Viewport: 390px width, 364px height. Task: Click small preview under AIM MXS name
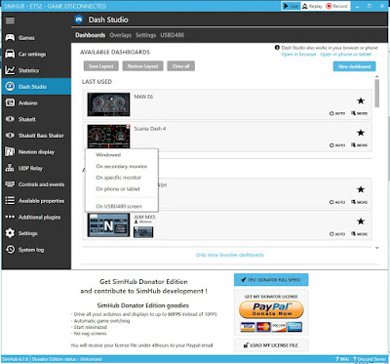pyautogui.click(x=143, y=232)
